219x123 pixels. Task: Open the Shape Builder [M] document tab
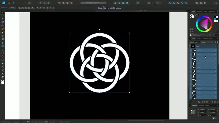pyautogui.click(x=141, y=11)
